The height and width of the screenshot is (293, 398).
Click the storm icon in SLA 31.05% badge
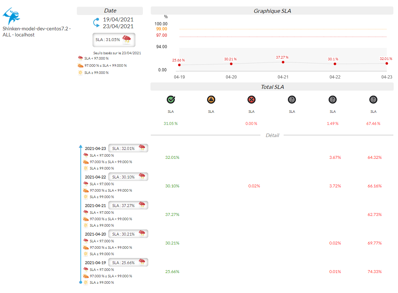click(127, 40)
